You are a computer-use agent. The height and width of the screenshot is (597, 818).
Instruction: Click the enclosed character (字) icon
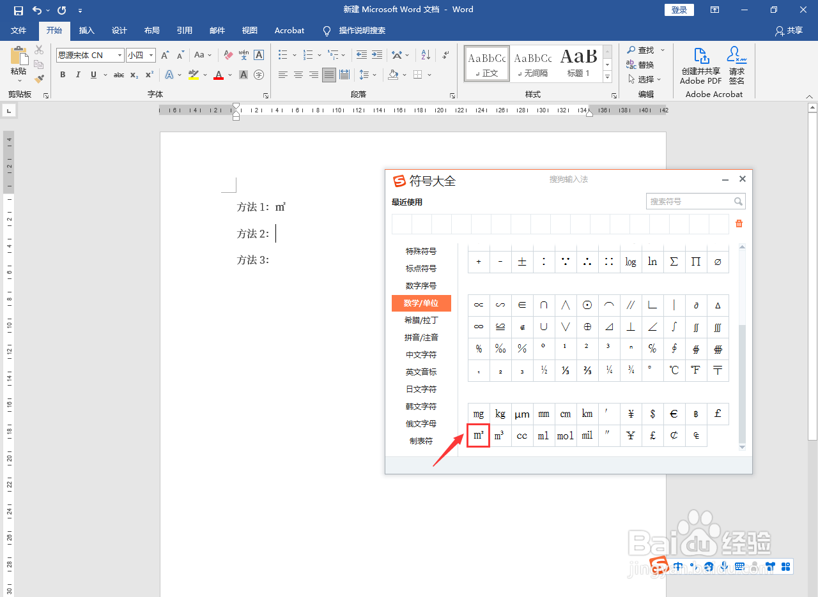coord(259,75)
